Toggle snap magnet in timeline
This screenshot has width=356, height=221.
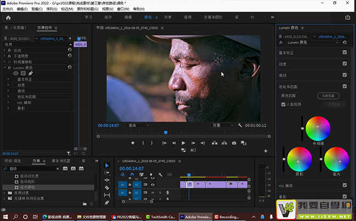click(x=132, y=175)
